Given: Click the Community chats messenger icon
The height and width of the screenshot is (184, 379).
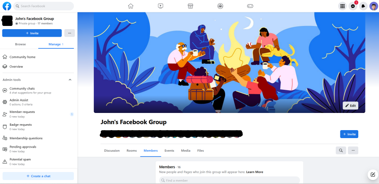Looking at the screenshot, I should tap(5, 91).
